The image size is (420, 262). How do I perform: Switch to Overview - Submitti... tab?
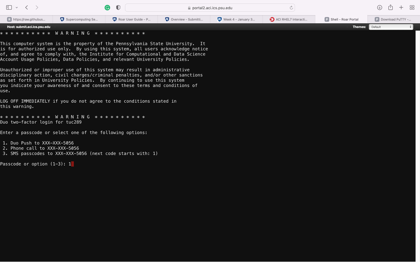(x=184, y=19)
